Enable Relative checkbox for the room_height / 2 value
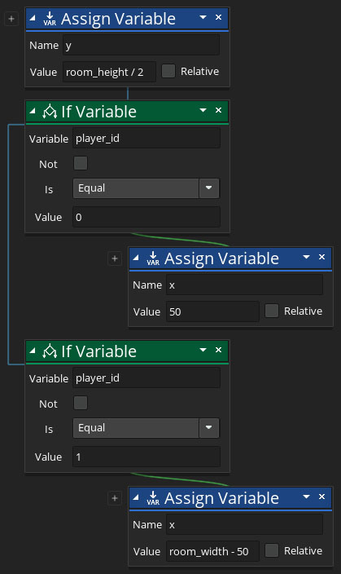 [168, 71]
